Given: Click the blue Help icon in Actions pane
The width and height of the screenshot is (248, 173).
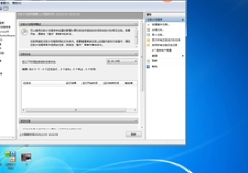Looking at the screenshot, I should pyautogui.click(x=148, y=66).
